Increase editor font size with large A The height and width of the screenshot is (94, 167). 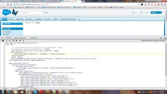(x=20, y=41)
